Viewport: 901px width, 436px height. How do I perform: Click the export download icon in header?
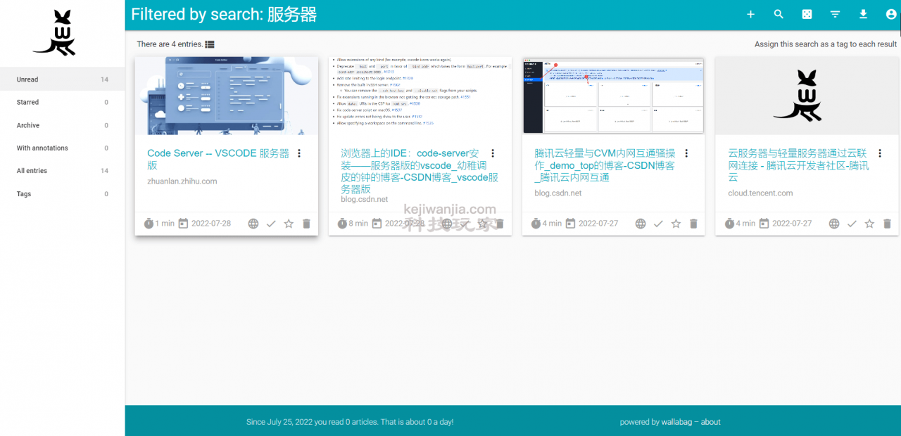click(x=863, y=14)
